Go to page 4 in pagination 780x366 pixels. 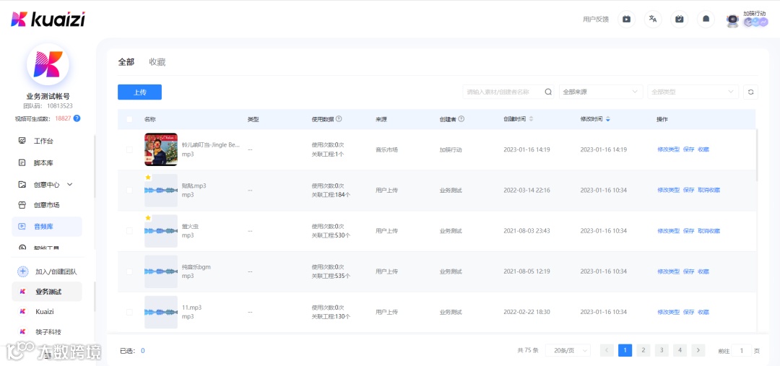pos(680,350)
